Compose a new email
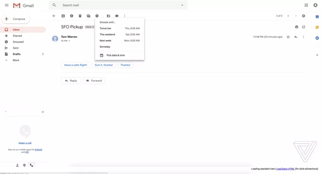Image resolution: width=322 pixels, height=174 pixels. point(16,19)
